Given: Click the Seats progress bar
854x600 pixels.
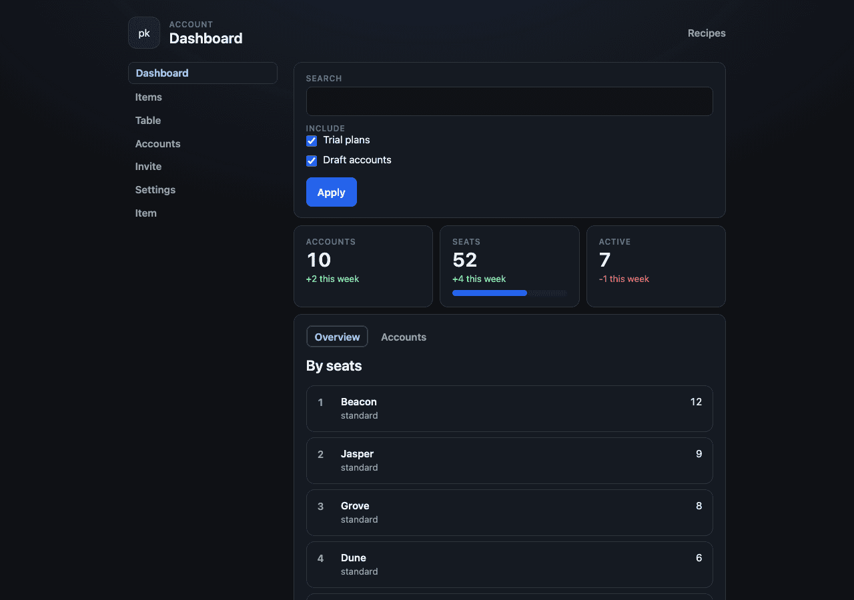Looking at the screenshot, I should click(x=510, y=293).
